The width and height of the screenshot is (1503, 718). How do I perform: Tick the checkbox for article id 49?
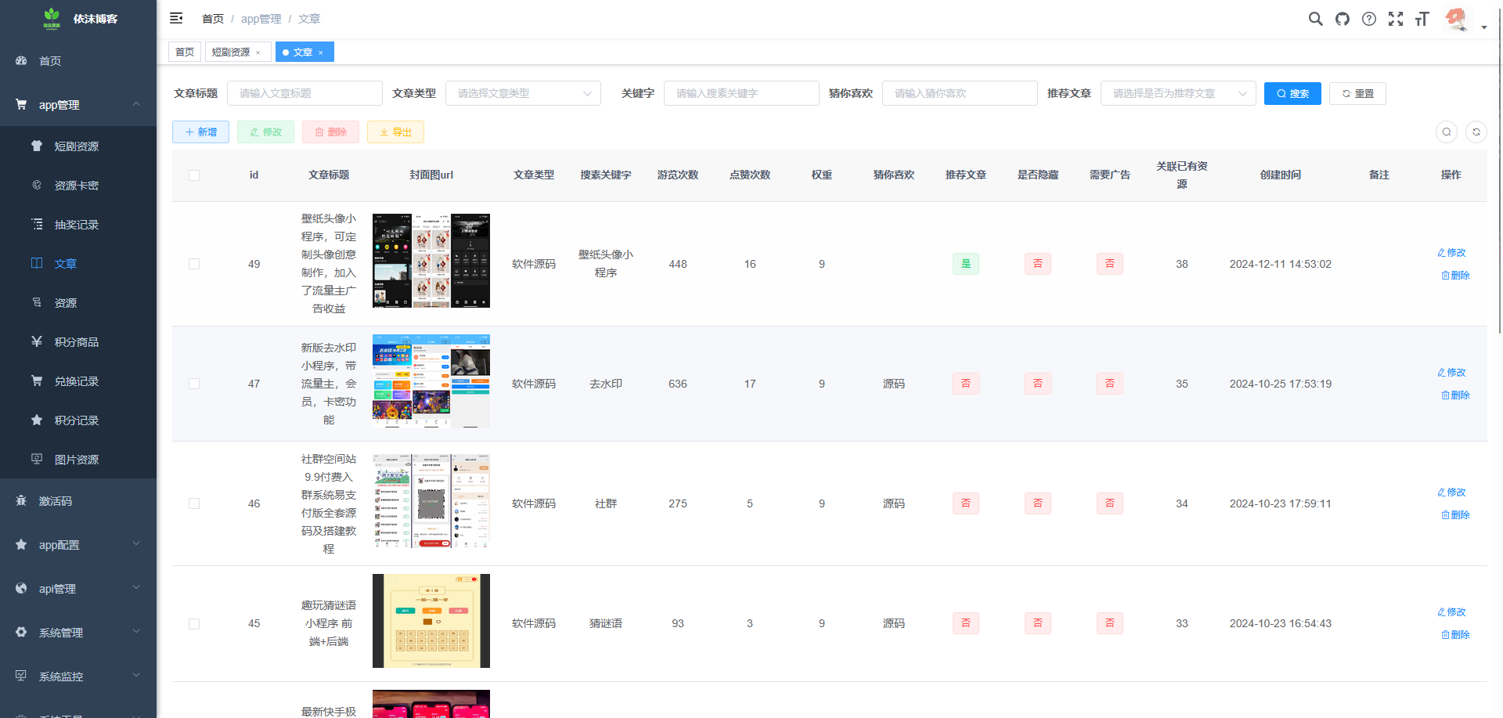[x=194, y=264]
